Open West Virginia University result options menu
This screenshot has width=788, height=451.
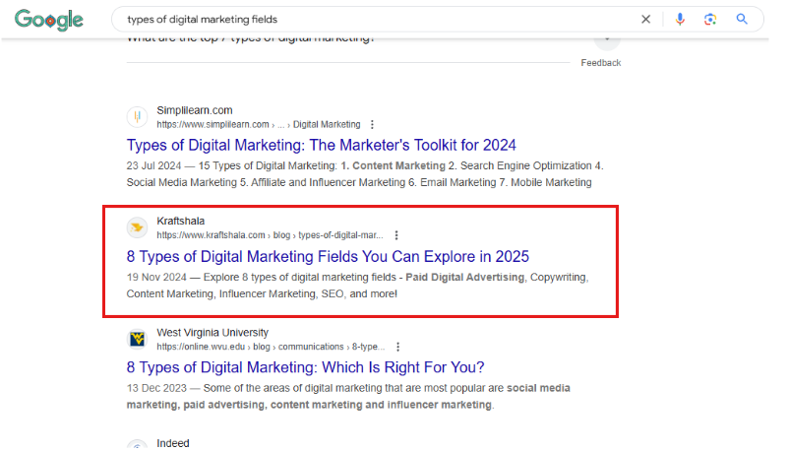tap(398, 347)
